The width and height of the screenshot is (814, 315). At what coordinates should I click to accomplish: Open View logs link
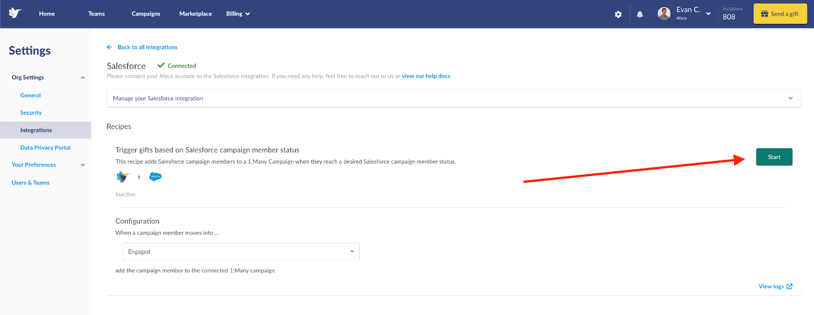pos(771,287)
